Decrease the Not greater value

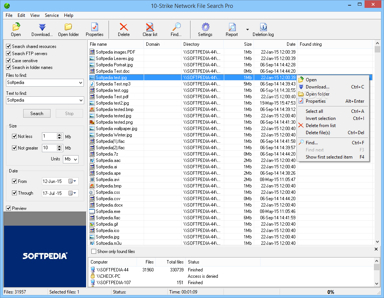(60, 149)
